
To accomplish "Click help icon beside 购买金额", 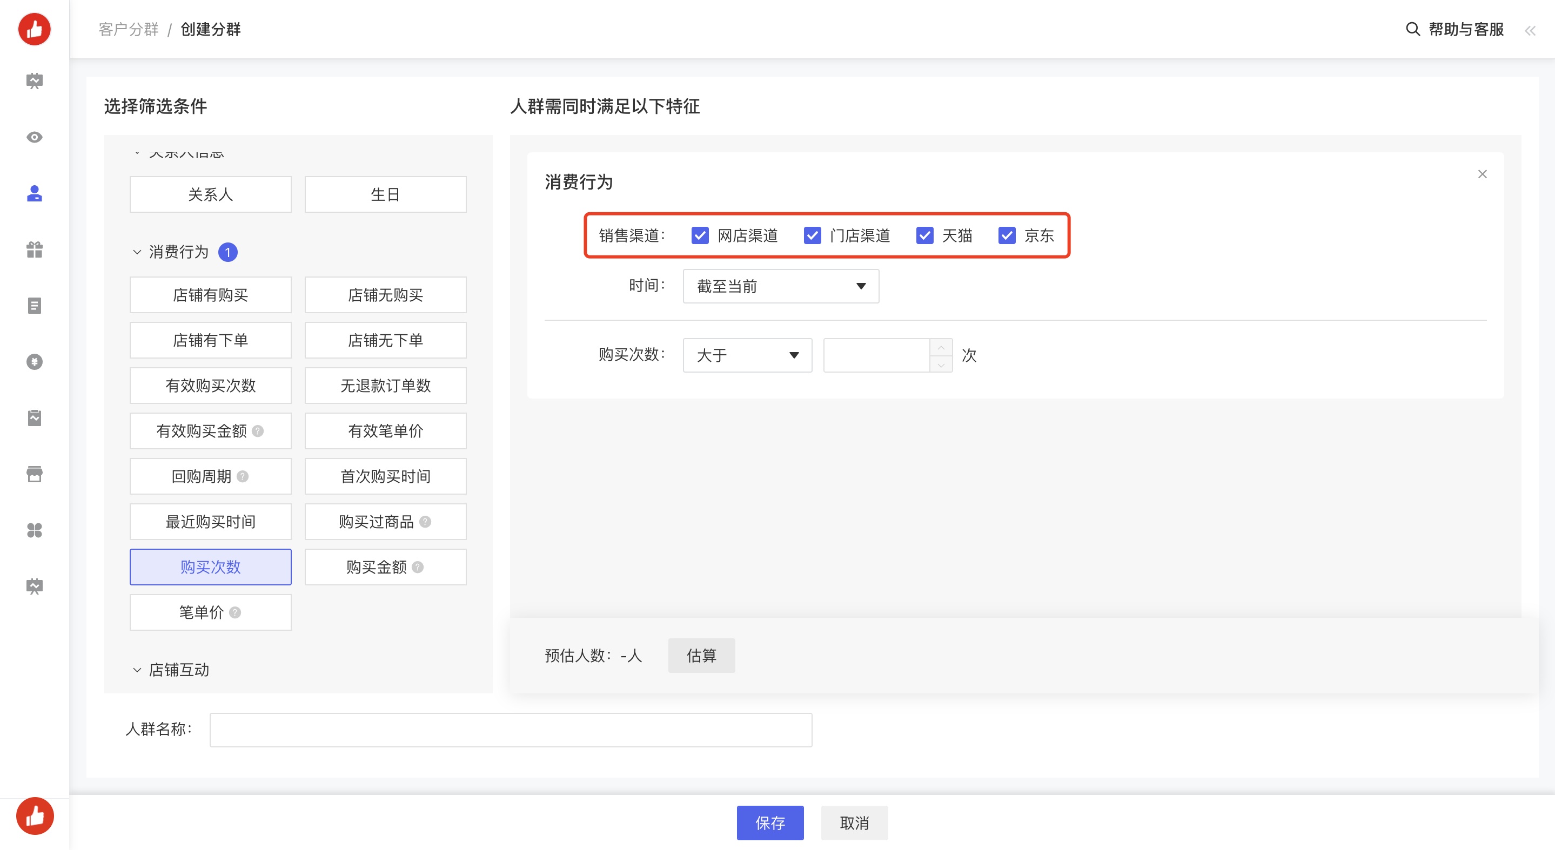I will (x=418, y=566).
